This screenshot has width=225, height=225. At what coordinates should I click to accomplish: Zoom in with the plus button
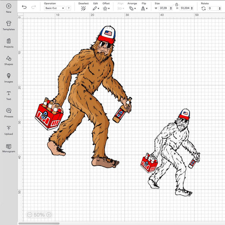pos(49,215)
